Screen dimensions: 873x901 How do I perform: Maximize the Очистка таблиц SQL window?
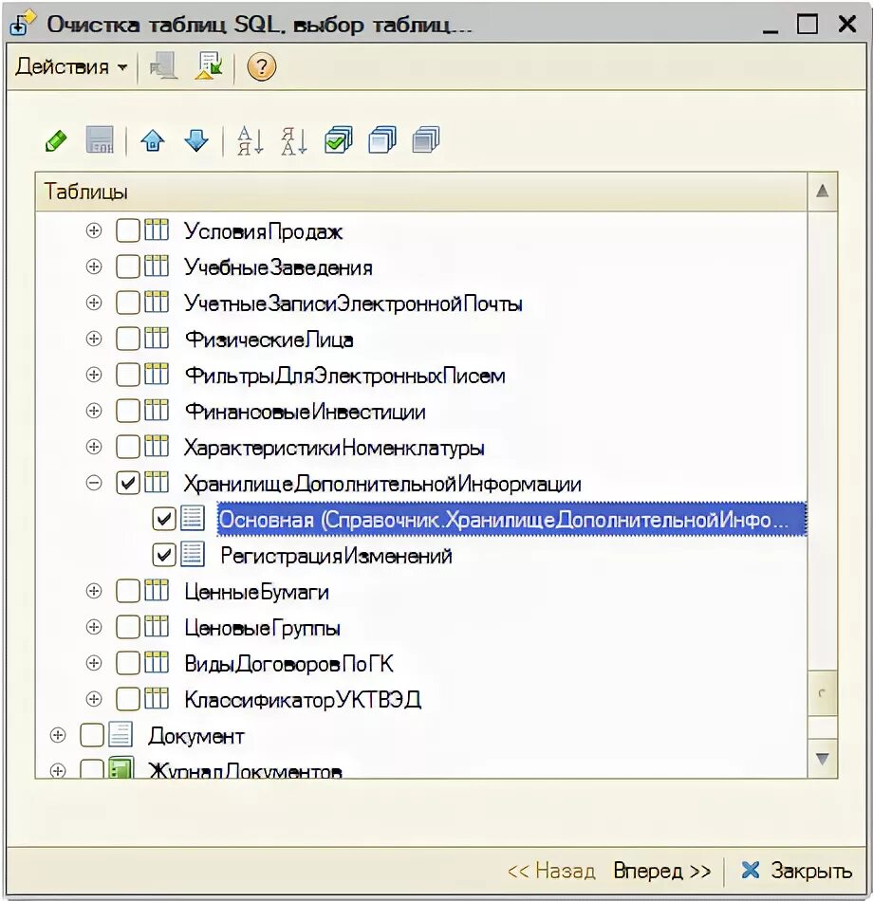click(807, 24)
